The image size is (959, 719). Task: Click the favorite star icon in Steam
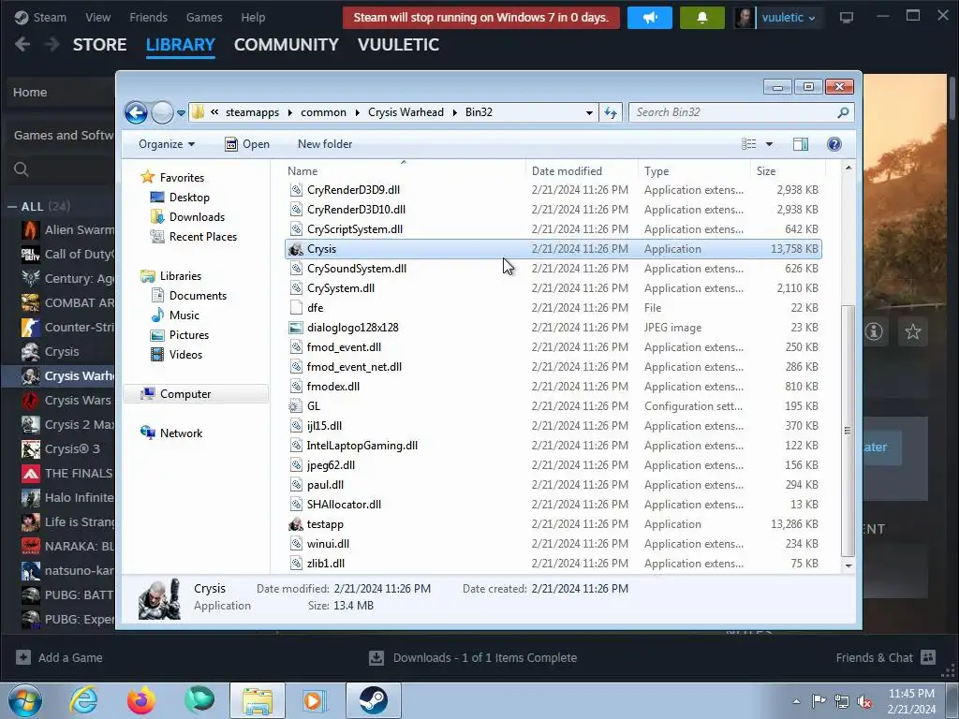click(913, 331)
